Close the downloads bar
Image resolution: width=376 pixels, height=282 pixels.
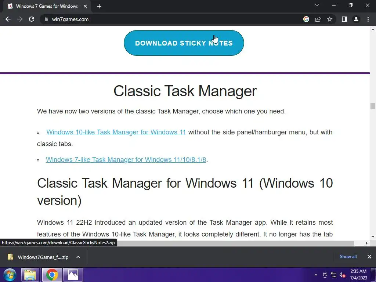pos(369,257)
